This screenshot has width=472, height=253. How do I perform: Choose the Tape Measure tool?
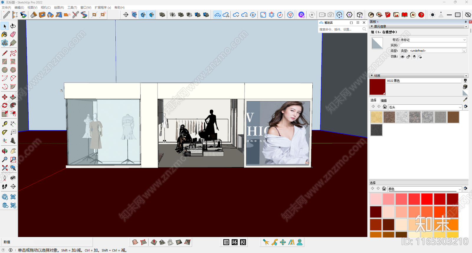[5, 124]
